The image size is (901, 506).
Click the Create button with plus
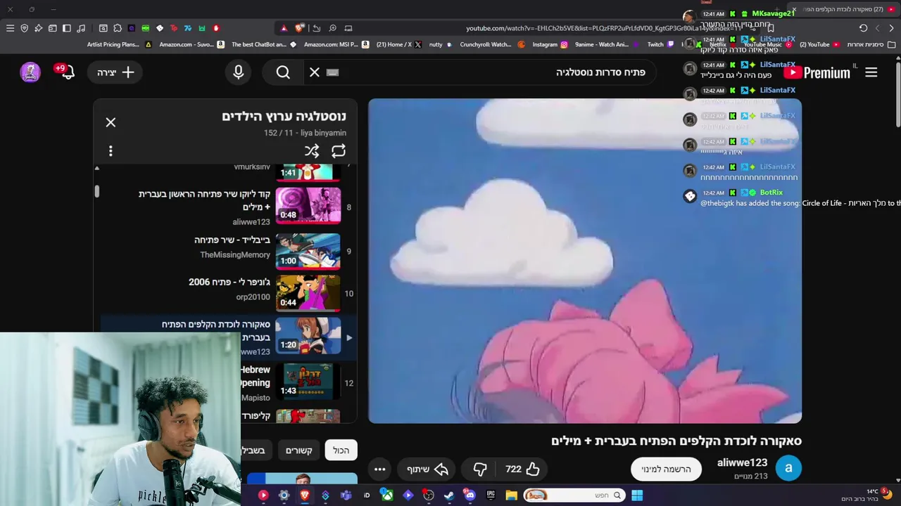[x=116, y=72]
